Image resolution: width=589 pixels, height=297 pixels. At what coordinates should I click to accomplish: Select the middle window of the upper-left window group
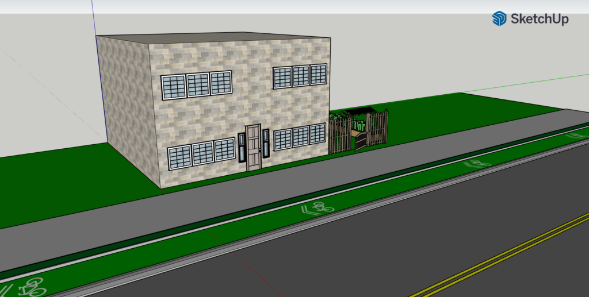[198, 85]
